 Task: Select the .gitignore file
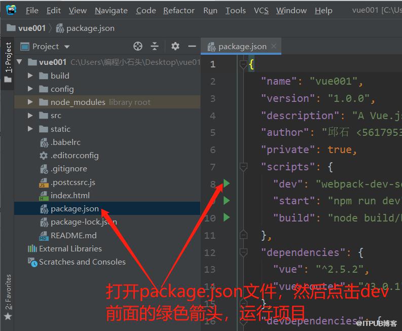tap(107, 169)
